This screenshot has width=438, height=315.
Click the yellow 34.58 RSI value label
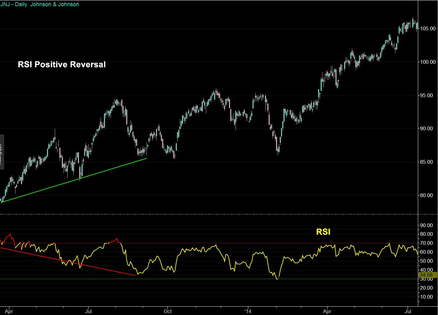426,275
